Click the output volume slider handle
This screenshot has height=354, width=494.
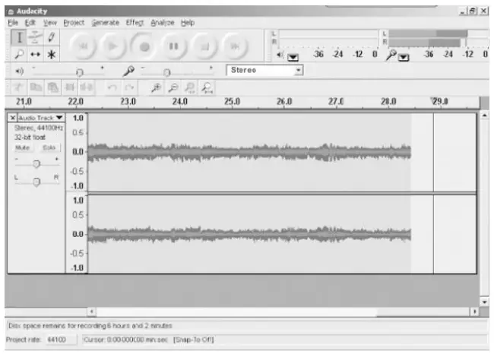point(80,73)
